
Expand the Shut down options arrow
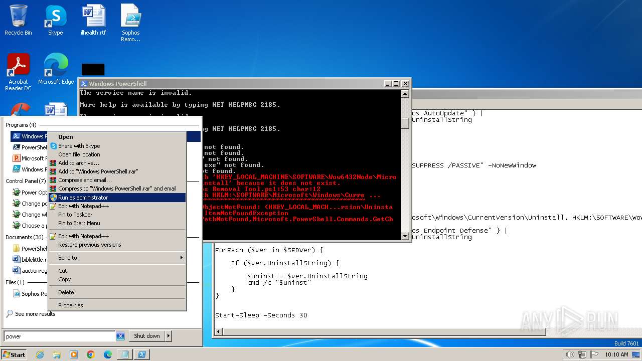click(x=169, y=336)
